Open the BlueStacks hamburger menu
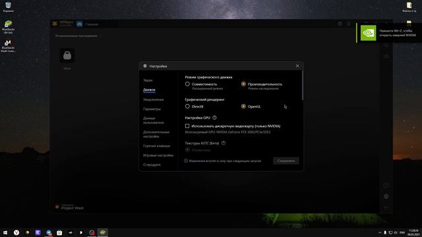 (349, 24)
